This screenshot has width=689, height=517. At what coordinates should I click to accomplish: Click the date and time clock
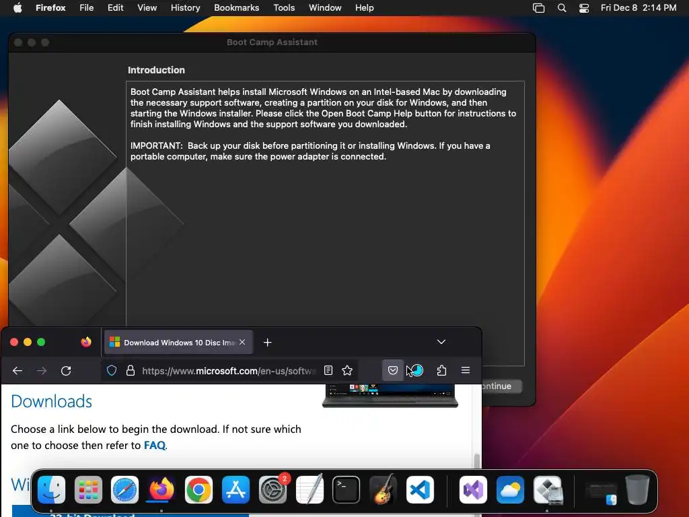pos(639,7)
